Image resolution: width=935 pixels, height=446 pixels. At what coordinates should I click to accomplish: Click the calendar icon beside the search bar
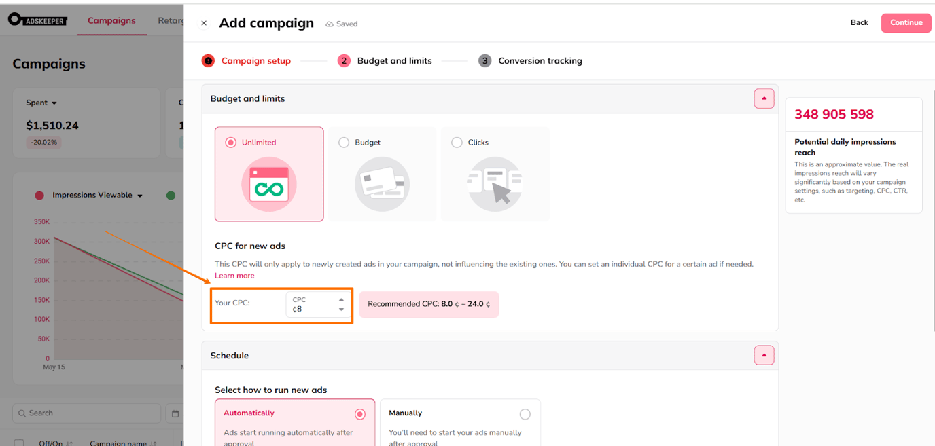(175, 413)
